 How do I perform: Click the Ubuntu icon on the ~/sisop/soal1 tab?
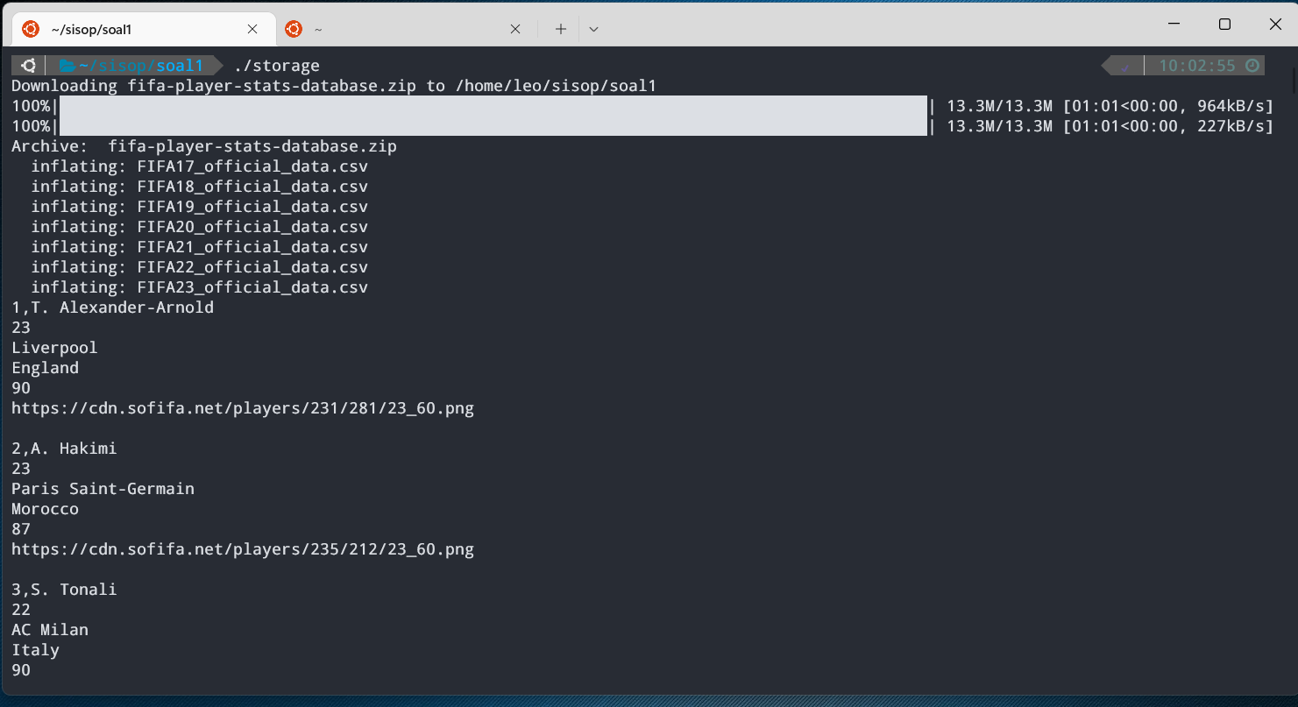[29, 28]
